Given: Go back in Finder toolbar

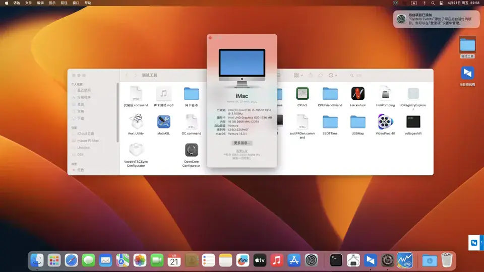Looking at the screenshot, I should 127,75.
